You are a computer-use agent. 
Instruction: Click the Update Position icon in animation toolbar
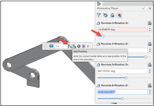[74, 46]
